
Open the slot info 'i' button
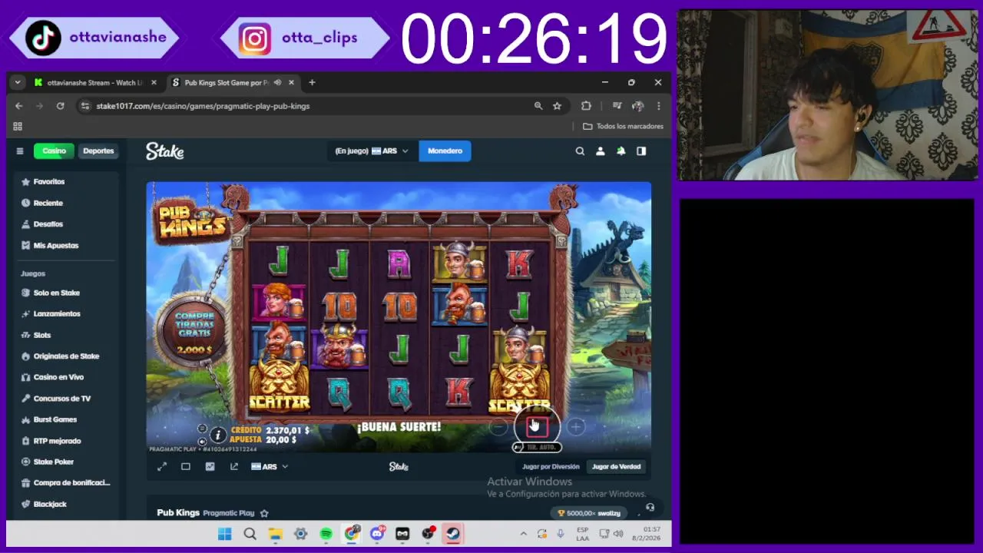tap(218, 435)
